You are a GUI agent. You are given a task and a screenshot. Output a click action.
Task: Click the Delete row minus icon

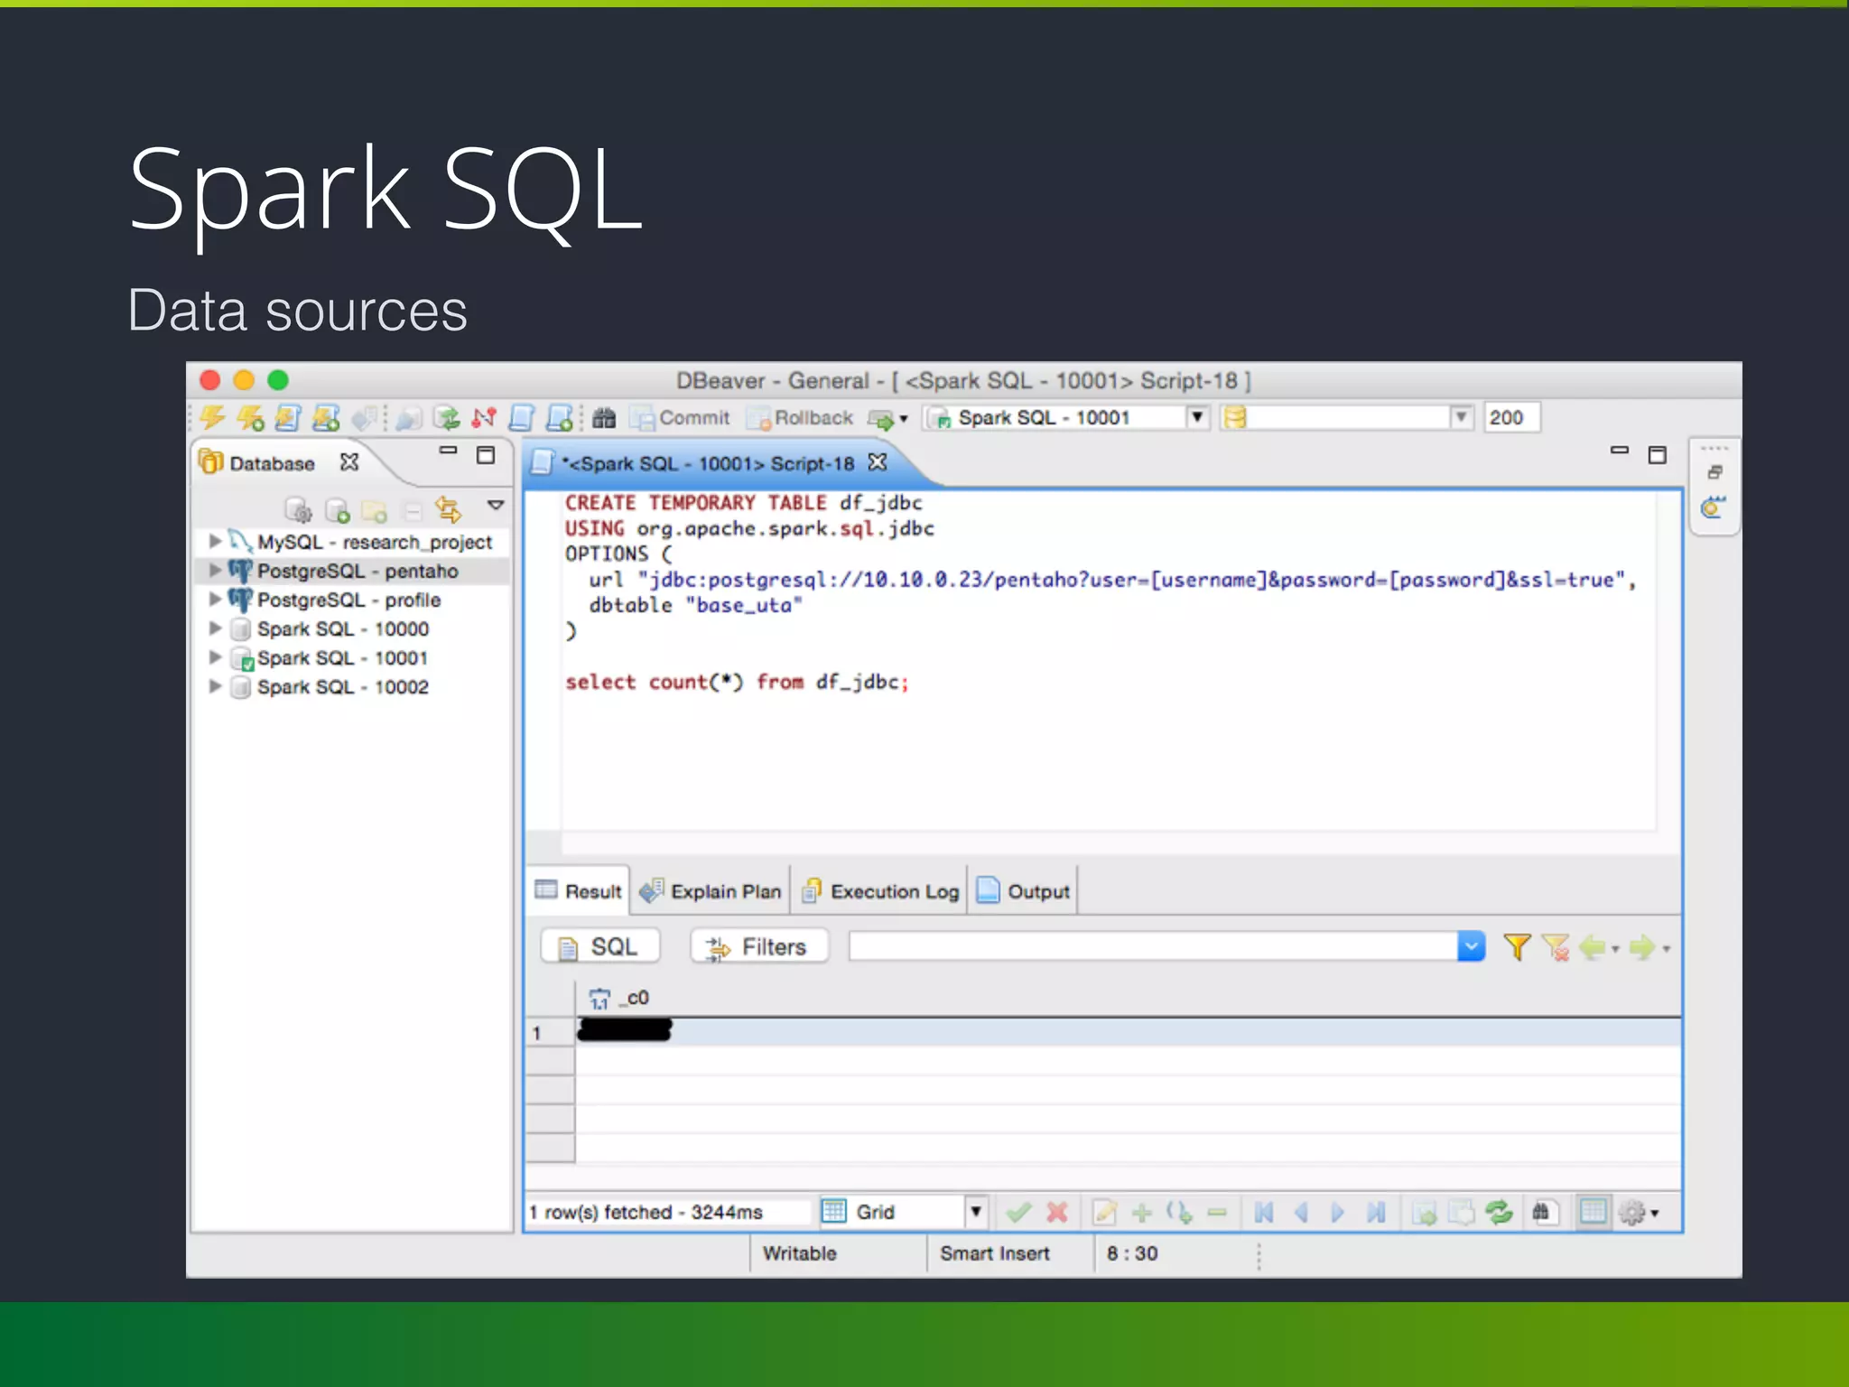(1217, 1213)
